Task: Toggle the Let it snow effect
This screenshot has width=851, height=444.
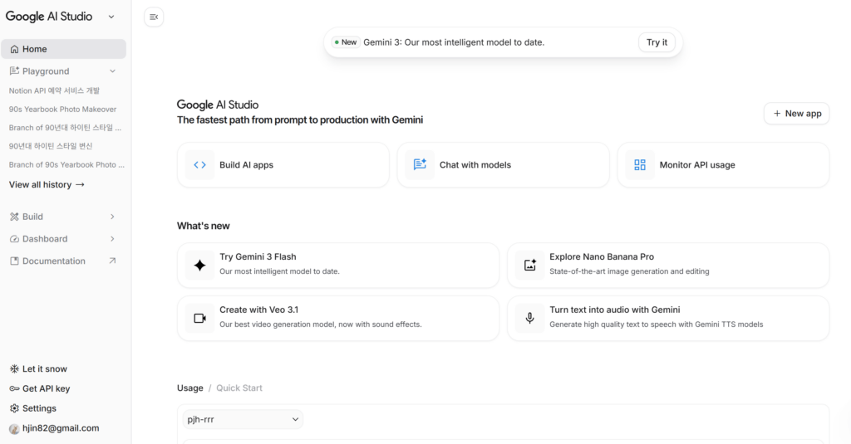Action: (x=38, y=369)
